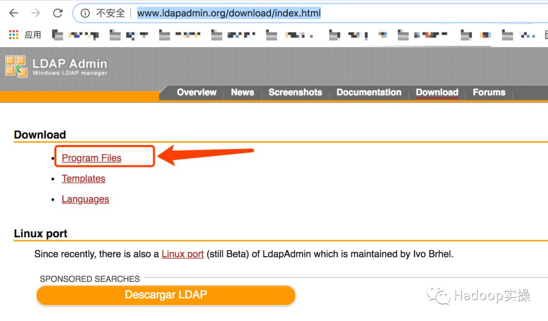The width and height of the screenshot is (548, 321).
Task: Open the 应用 apps grid shortcut
Action: click(x=25, y=34)
